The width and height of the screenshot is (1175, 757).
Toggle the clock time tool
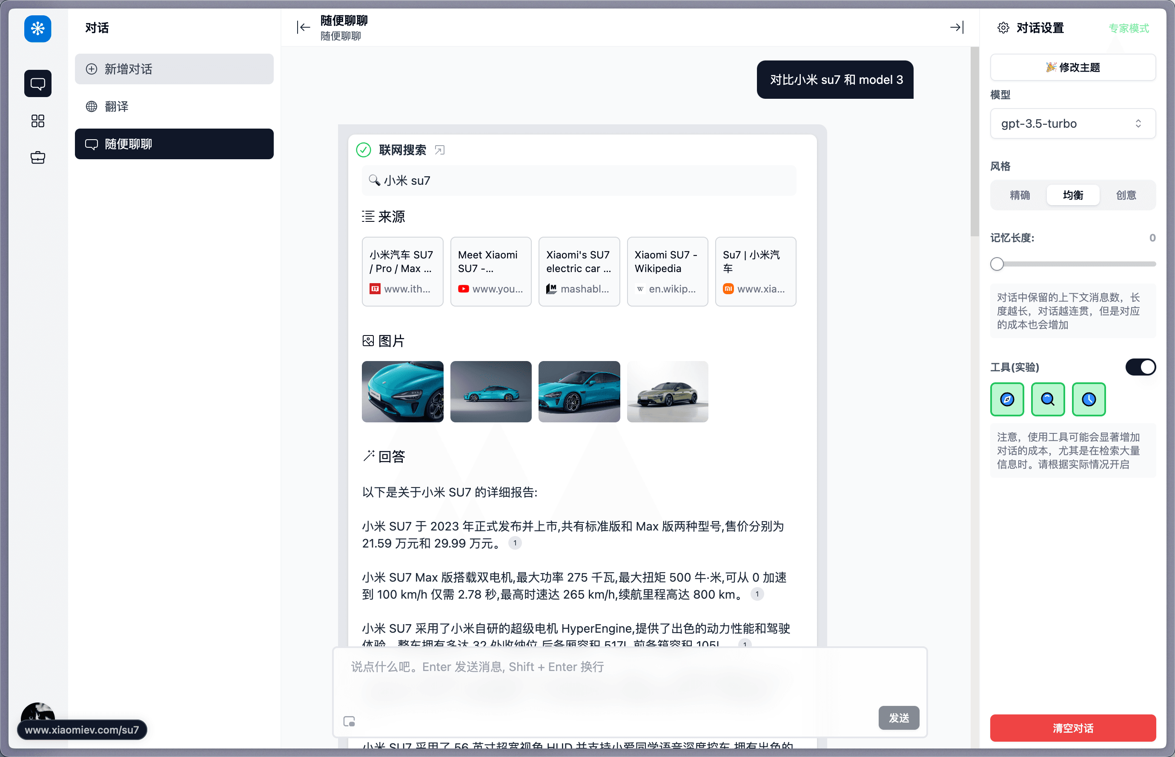1089,399
